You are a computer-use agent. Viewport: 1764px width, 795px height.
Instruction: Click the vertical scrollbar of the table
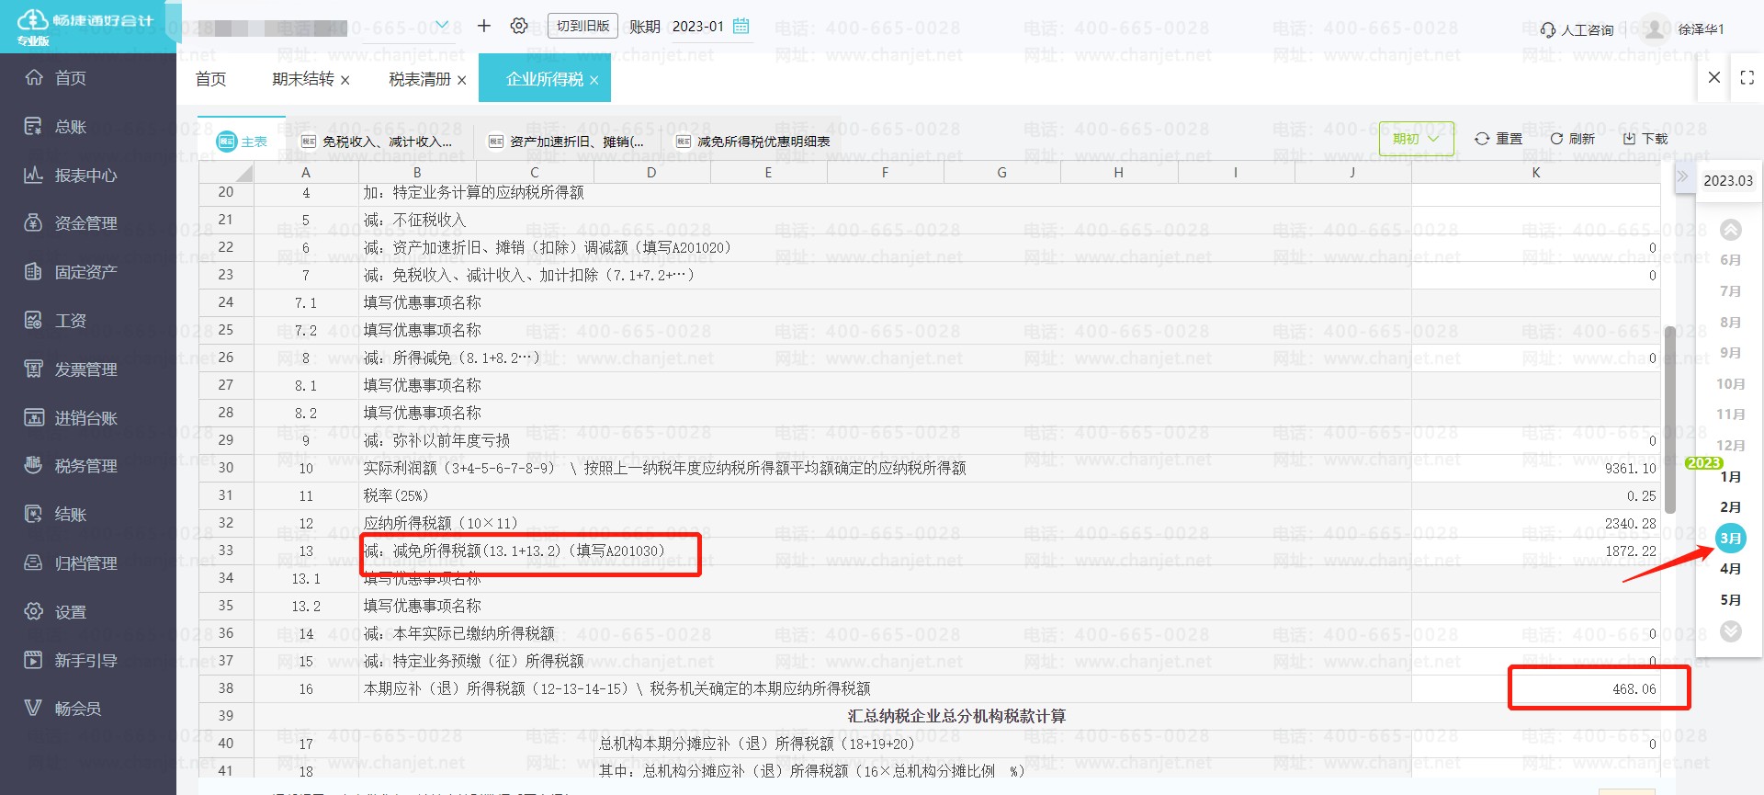(1669, 418)
